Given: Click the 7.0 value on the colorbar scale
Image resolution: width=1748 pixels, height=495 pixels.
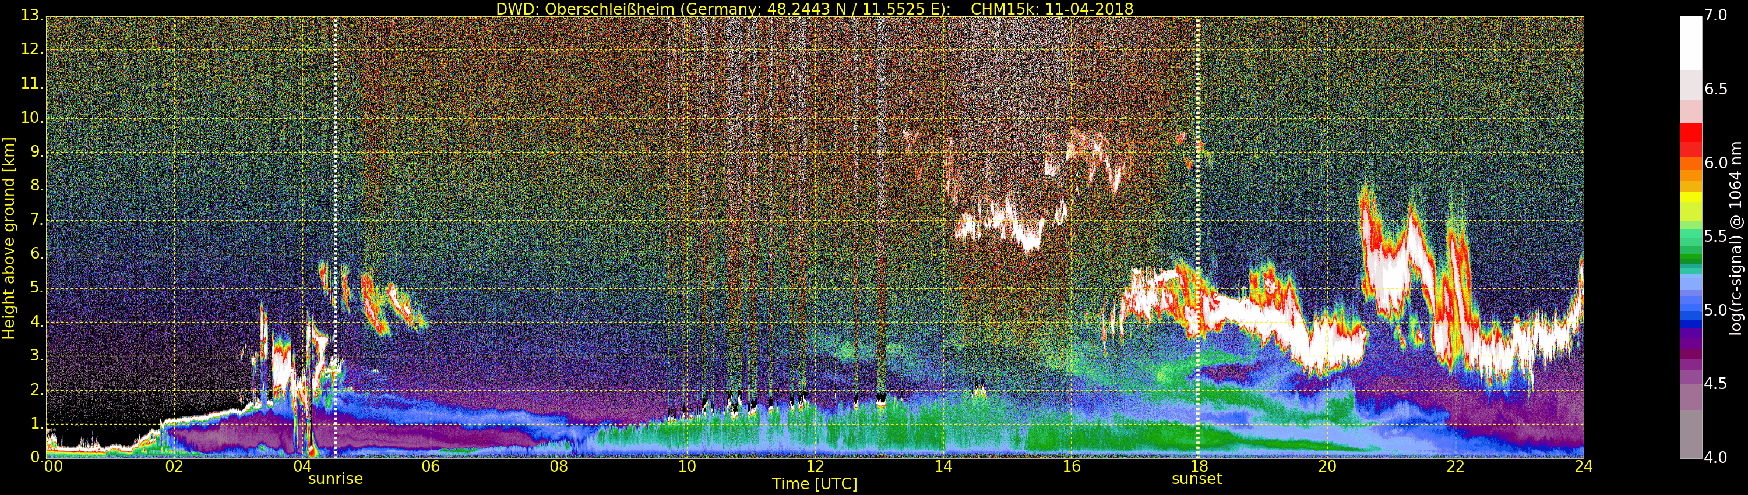Looking at the screenshot, I should click(1715, 16).
